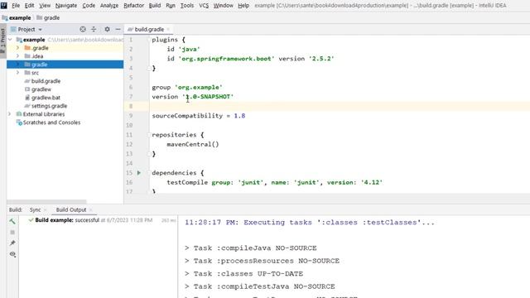Screen dimensions: 530x298
Task: Click the example breadcrumb in navigation bar
Action: [x=17, y=17]
